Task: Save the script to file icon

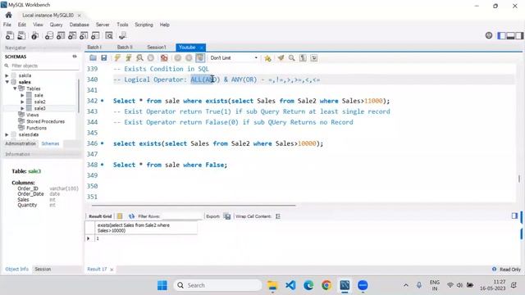Action: [x=104, y=58]
